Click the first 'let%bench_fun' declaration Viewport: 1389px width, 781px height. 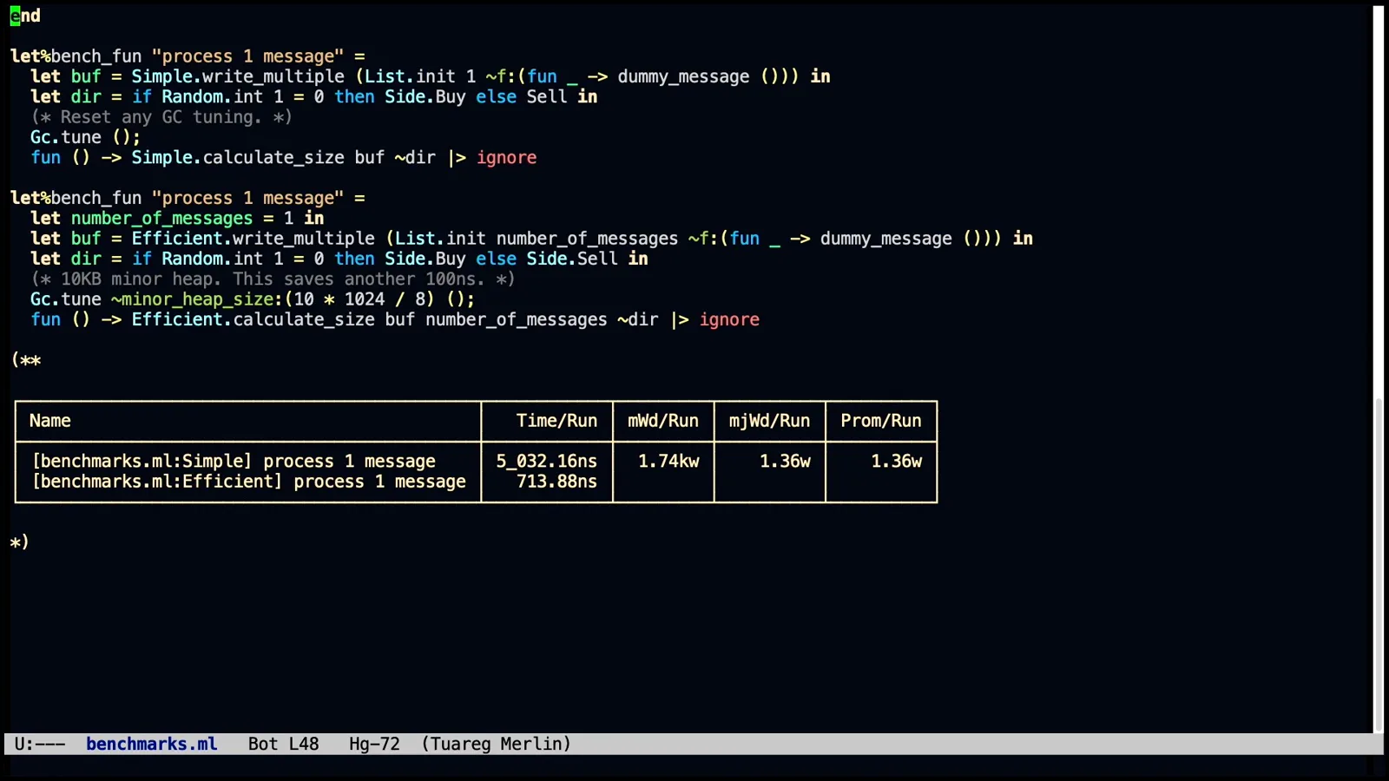coord(76,56)
